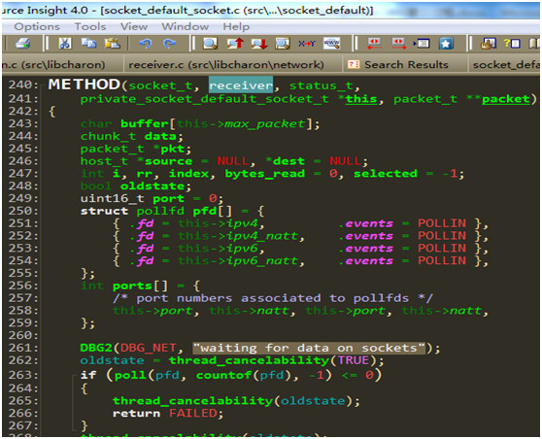Click 'private_socket_default_socket_t' on line 241
The width and height of the screenshot is (542, 439).
coord(205,99)
